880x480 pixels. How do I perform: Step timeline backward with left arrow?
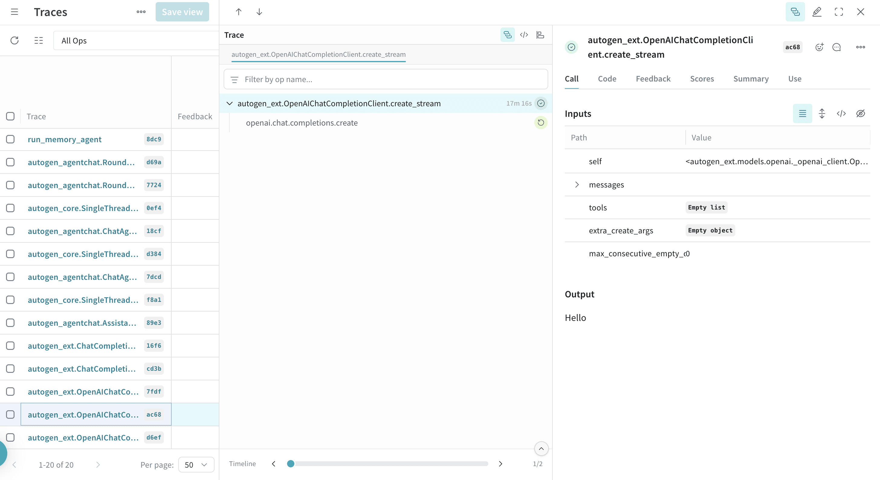pos(273,464)
